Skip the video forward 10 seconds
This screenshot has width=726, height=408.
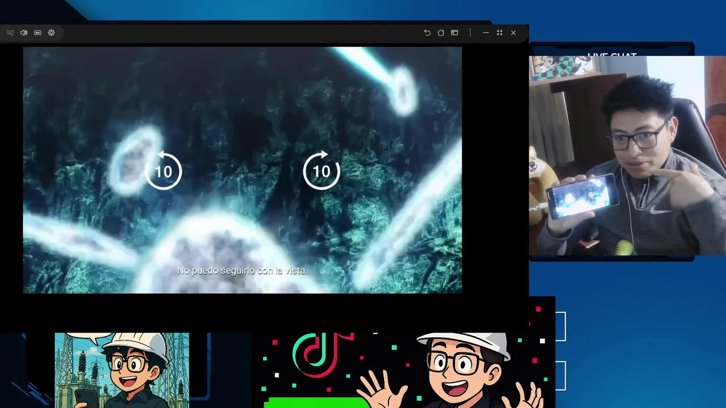(x=322, y=170)
